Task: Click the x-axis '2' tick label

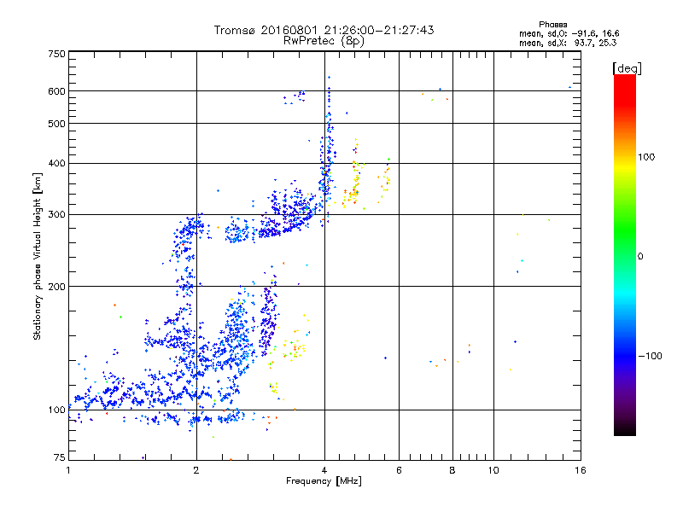Action: coord(196,470)
